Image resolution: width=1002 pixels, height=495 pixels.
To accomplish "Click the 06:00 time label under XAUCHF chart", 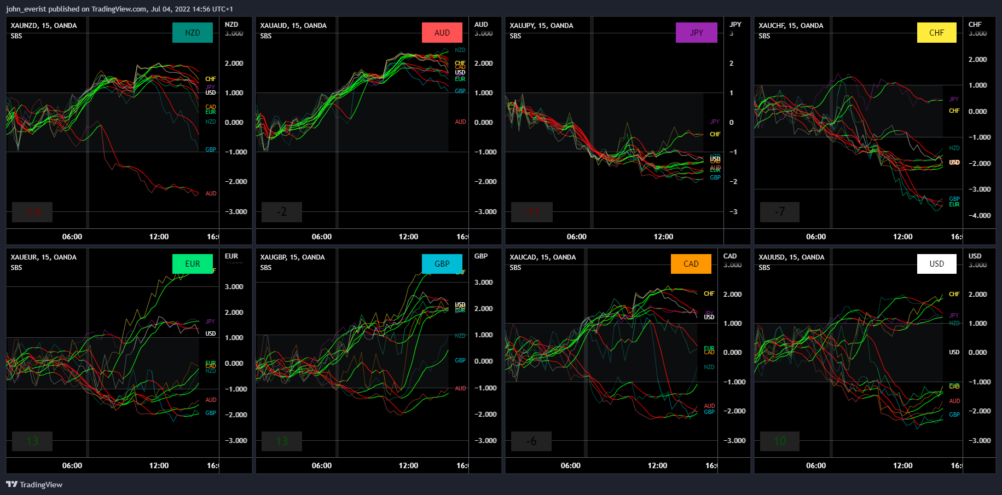I will pos(816,237).
